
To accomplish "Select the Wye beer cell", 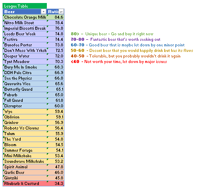I will [x=25, y=111].
